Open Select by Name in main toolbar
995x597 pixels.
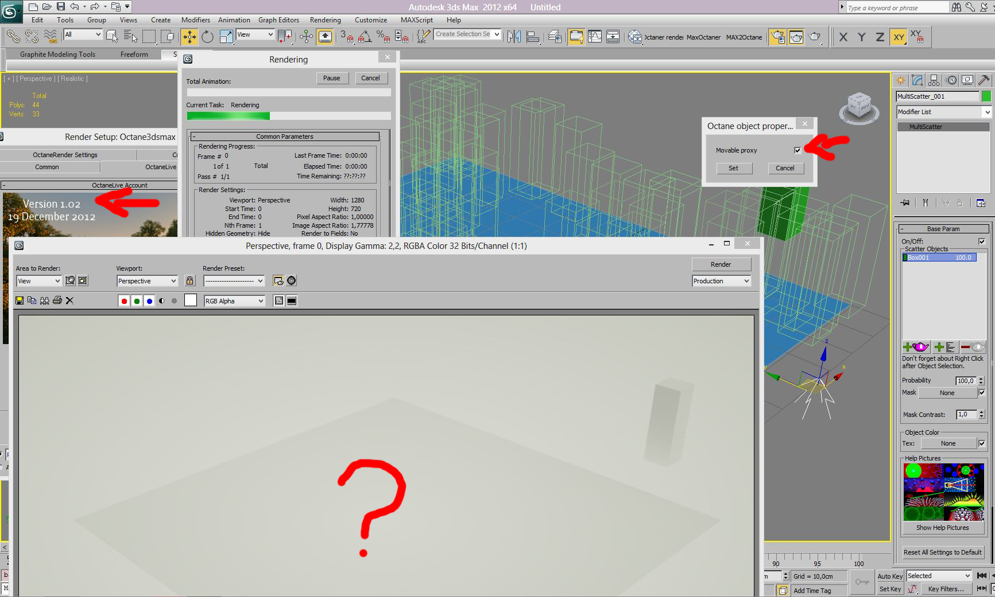click(x=130, y=37)
